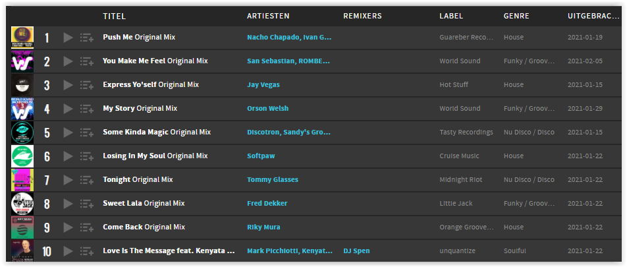Play Come Back by Riky Mura
The width and height of the screenshot is (627, 267).
coord(68,227)
